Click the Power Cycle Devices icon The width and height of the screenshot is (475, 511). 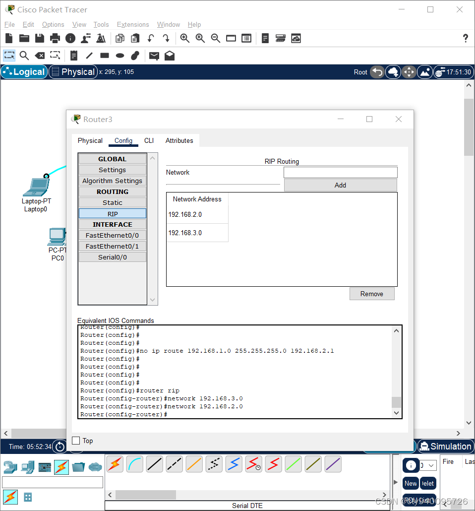[60, 446]
